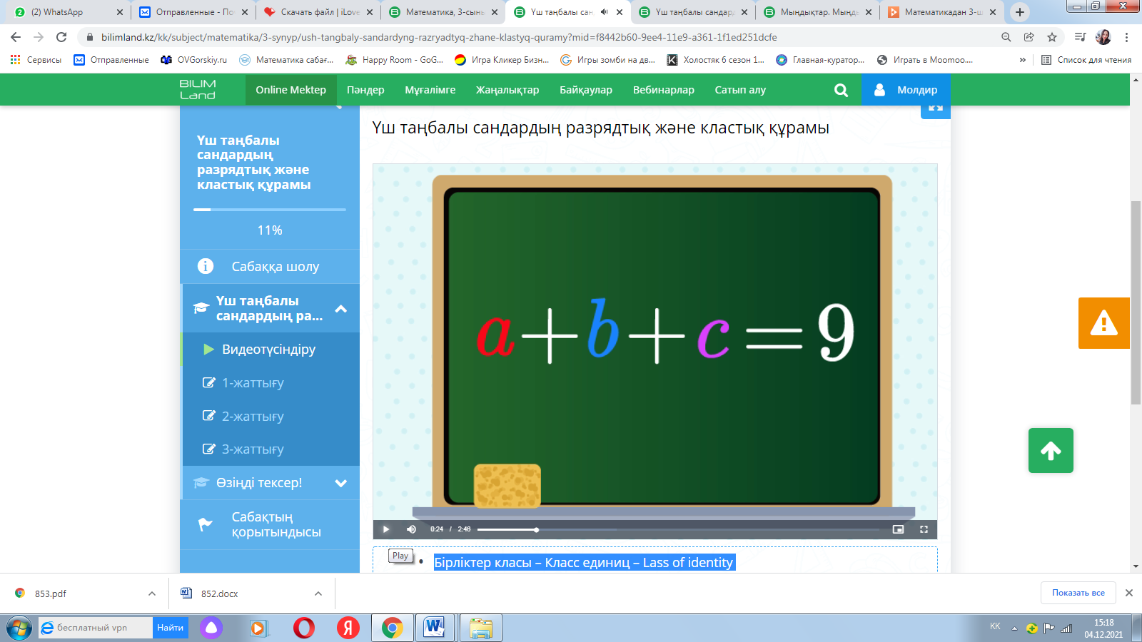Open the browser profile avatar

coord(1103,37)
